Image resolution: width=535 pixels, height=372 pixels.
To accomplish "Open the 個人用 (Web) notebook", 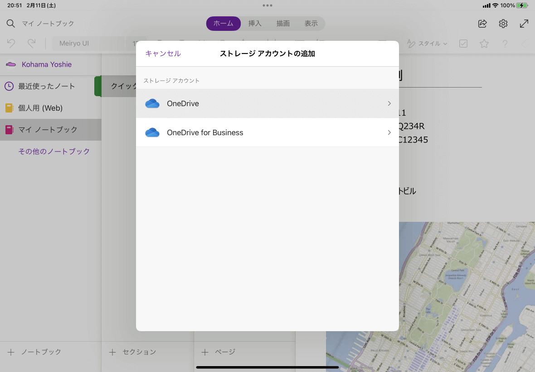I will 50,108.
